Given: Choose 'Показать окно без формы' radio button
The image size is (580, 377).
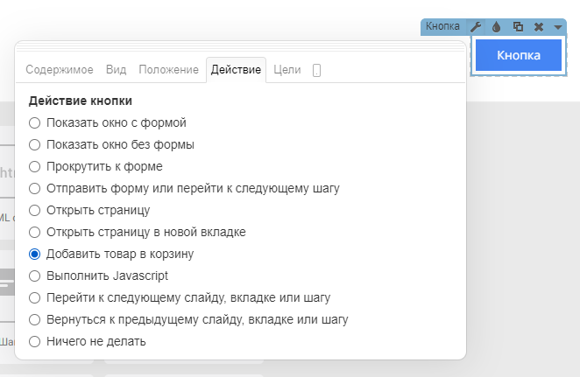Looking at the screenshot, I should coord(34,144).
